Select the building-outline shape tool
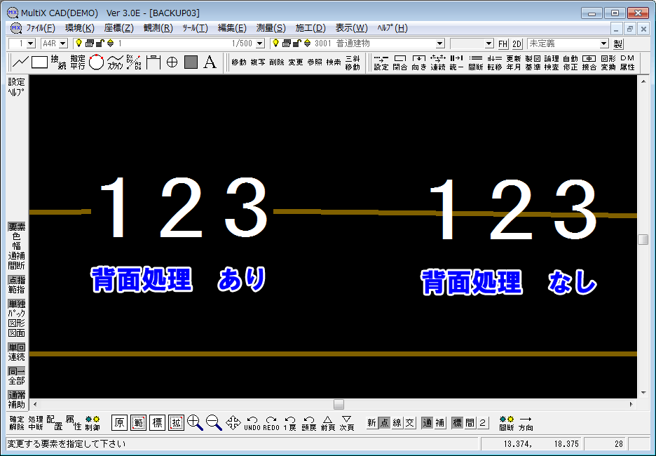Screen dimensions: 656x456 pos(153,62)
